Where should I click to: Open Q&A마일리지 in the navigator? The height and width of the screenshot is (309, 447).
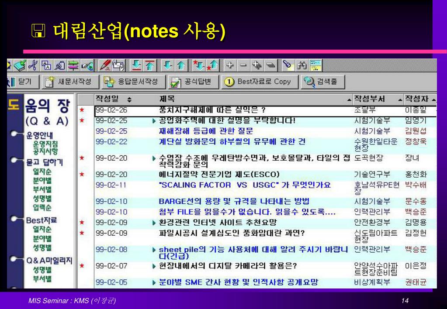tap(49, 261)
